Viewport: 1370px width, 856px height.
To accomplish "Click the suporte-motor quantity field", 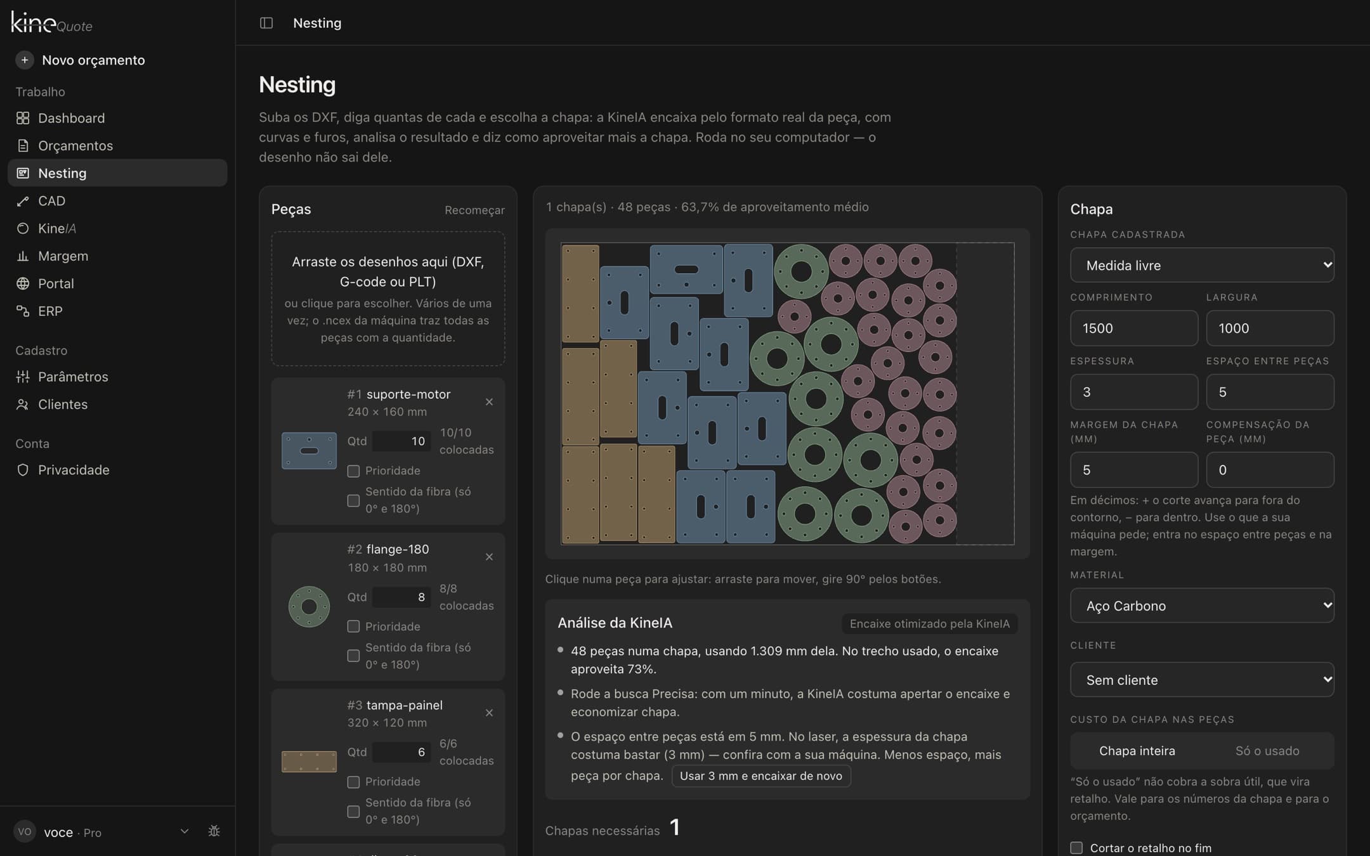I will click(401, 441).
